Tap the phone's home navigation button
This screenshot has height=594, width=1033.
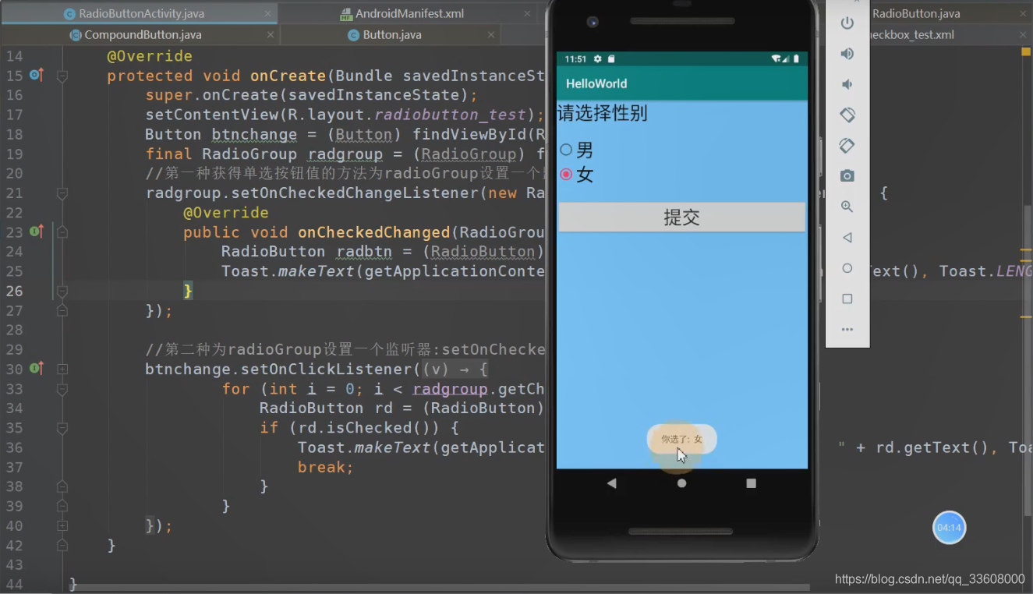click(682, 483)
